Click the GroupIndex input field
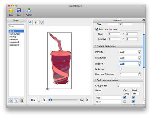Viewport: 152px width, 117px height. coord(129,86)
